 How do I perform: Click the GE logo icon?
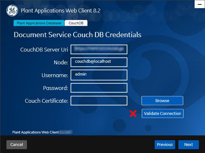click(12, 11)
